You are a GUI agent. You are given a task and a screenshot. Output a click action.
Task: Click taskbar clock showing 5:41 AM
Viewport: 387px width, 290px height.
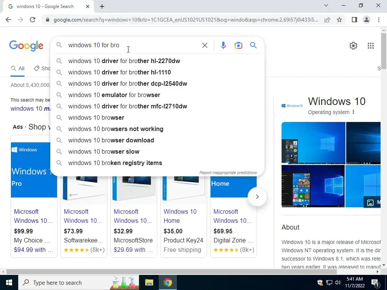coord(354,282)
